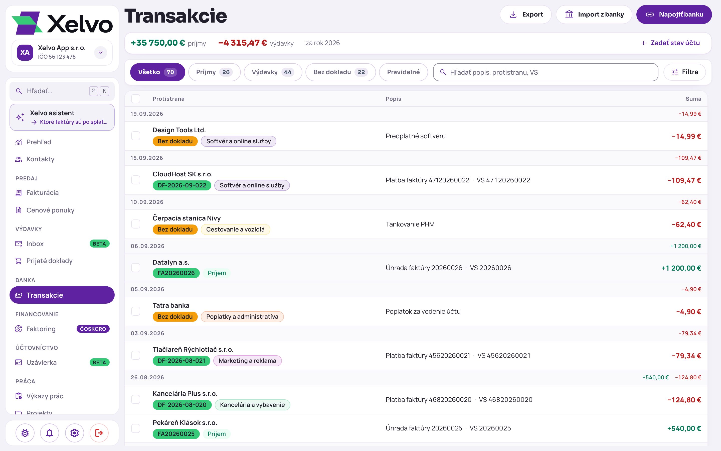
Task: Click the Fakturácia invoice icon
Action: tap(19, 193)
